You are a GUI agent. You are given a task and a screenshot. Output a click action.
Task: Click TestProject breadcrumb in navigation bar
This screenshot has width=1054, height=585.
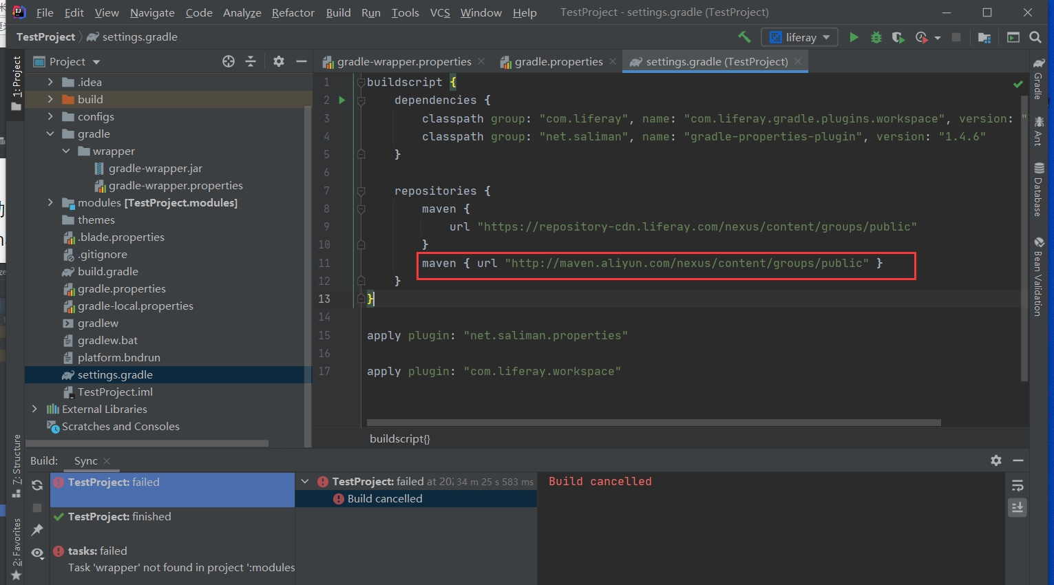45,36
